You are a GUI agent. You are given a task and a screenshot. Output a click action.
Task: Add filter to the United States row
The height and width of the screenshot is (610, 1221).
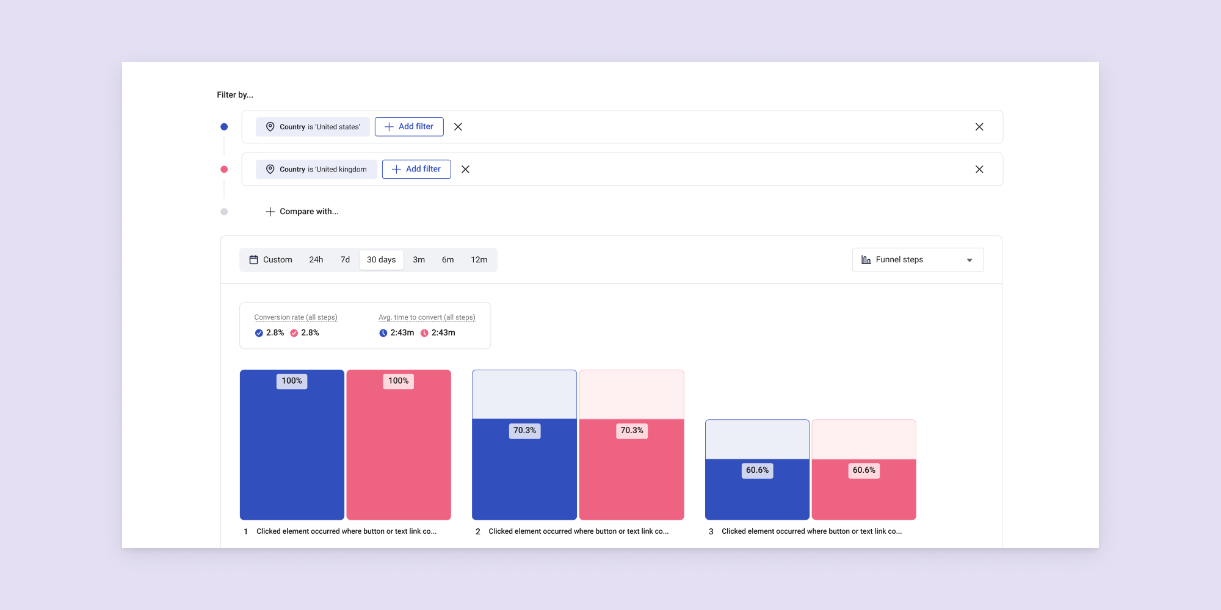click(x=409, y=127)
